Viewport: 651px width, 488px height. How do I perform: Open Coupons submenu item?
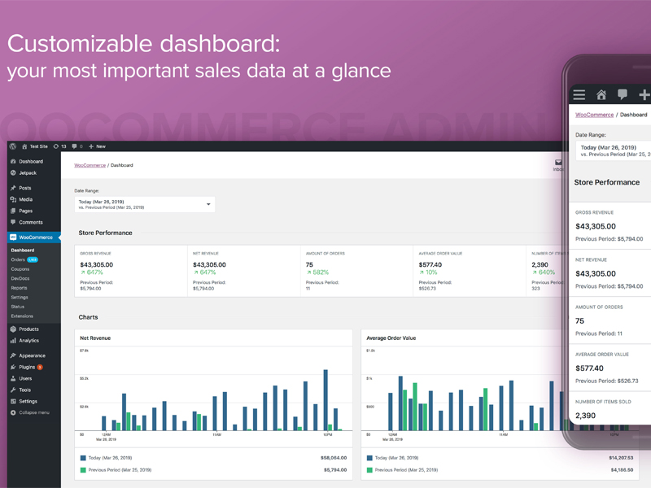click(x=20, y=269)
